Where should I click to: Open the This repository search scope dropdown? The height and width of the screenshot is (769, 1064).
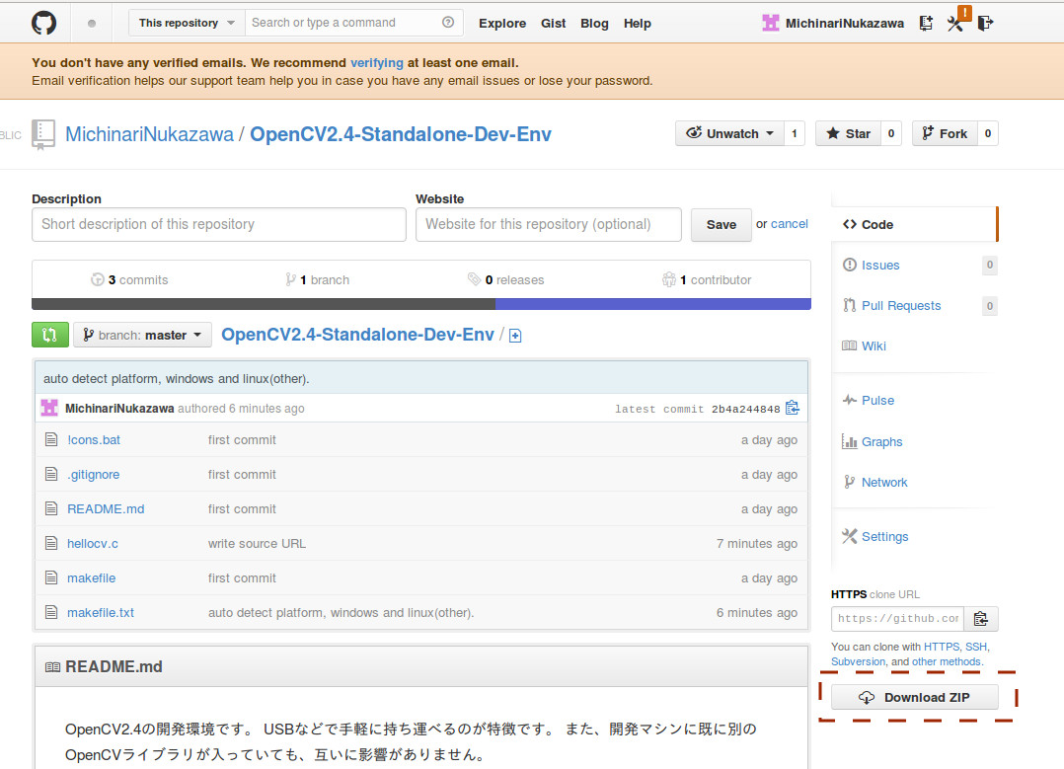[x=187, y=23]
